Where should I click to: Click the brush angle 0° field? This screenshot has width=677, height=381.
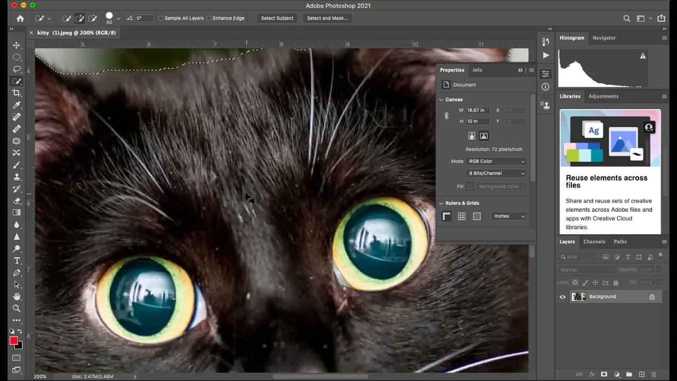(x=144, y=18)
